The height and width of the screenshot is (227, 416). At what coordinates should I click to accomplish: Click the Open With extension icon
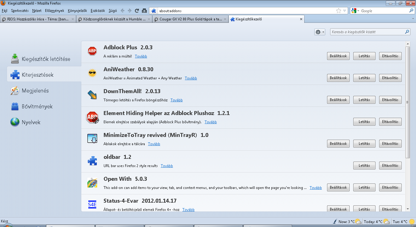click(92, 183)
